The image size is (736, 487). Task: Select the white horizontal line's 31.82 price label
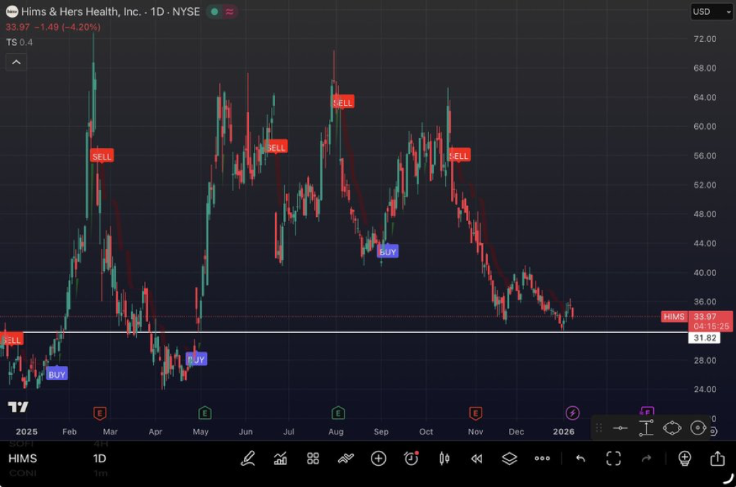[704, 338]
